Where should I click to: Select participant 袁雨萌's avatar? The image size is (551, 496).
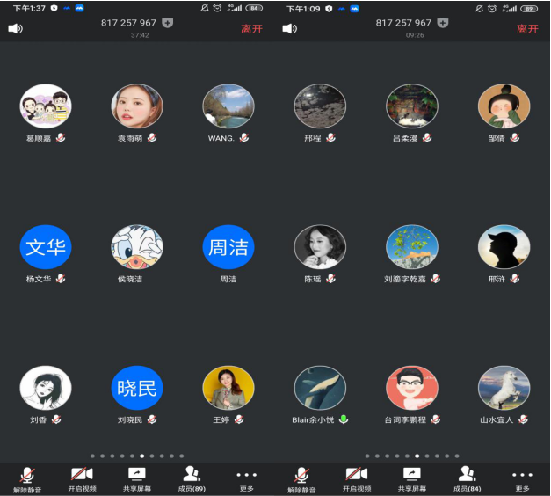tap(136, 106)
